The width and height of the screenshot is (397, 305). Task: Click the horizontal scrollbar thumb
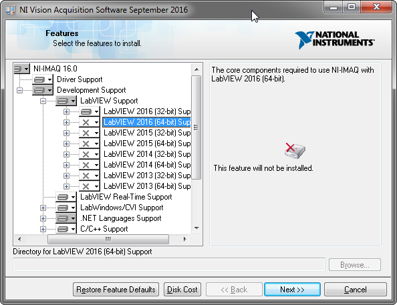[108, 239]
